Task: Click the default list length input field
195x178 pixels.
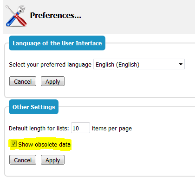Action: pyautogui.click(x=80, y=128)
